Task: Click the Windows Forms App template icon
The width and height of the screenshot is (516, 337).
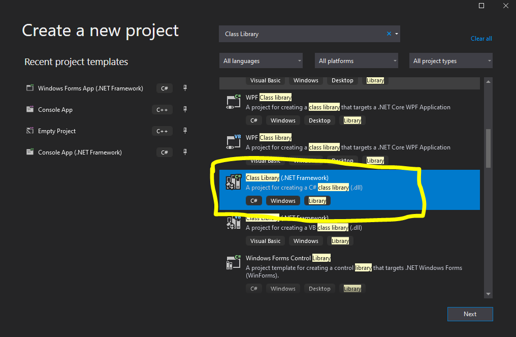Action: [29, 88]
